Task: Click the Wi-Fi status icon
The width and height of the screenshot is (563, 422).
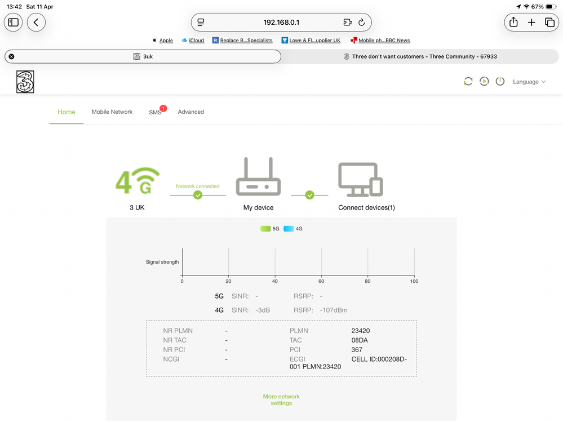Action: coord(526,6)
